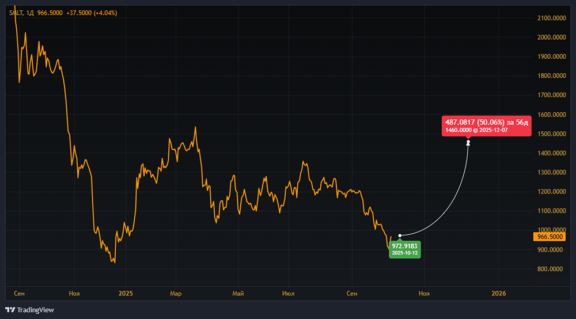
Task: Click the 1400.0000 price axis label
Action: 551,153
